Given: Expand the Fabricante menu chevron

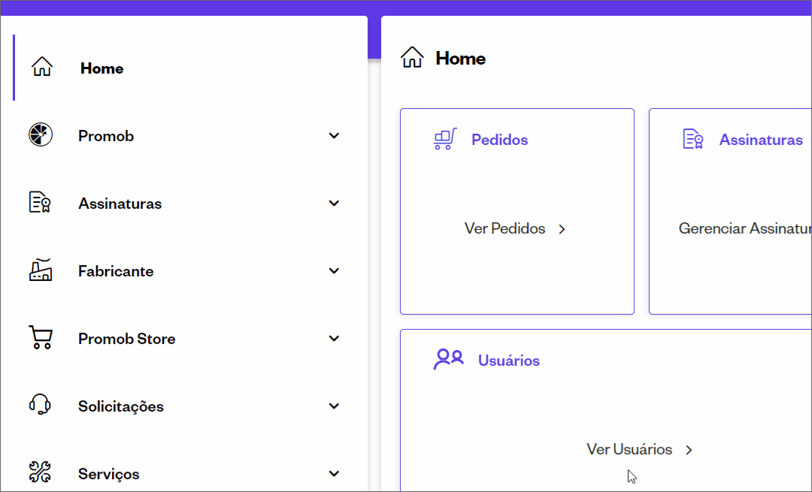Looking at the screenshot, I should click(334, 270).
